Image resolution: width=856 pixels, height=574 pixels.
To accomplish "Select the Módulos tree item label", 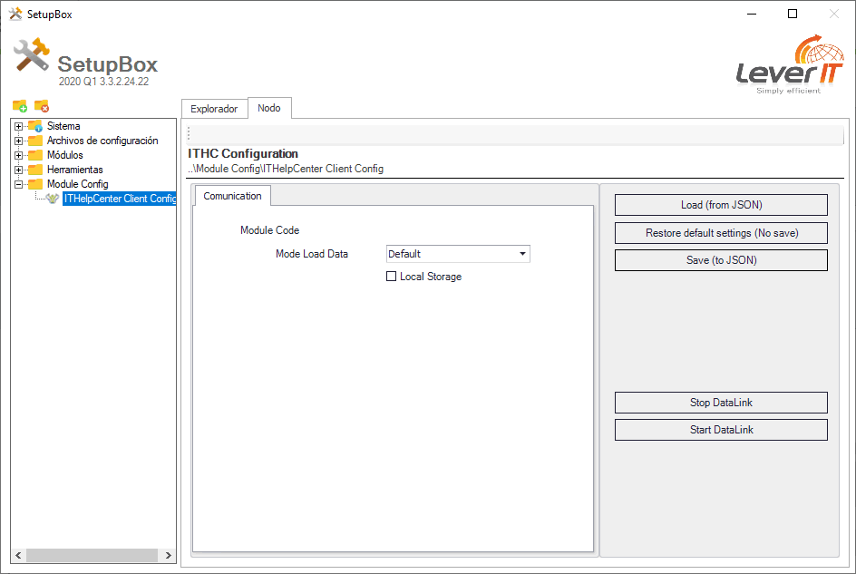I will [65, 155].
